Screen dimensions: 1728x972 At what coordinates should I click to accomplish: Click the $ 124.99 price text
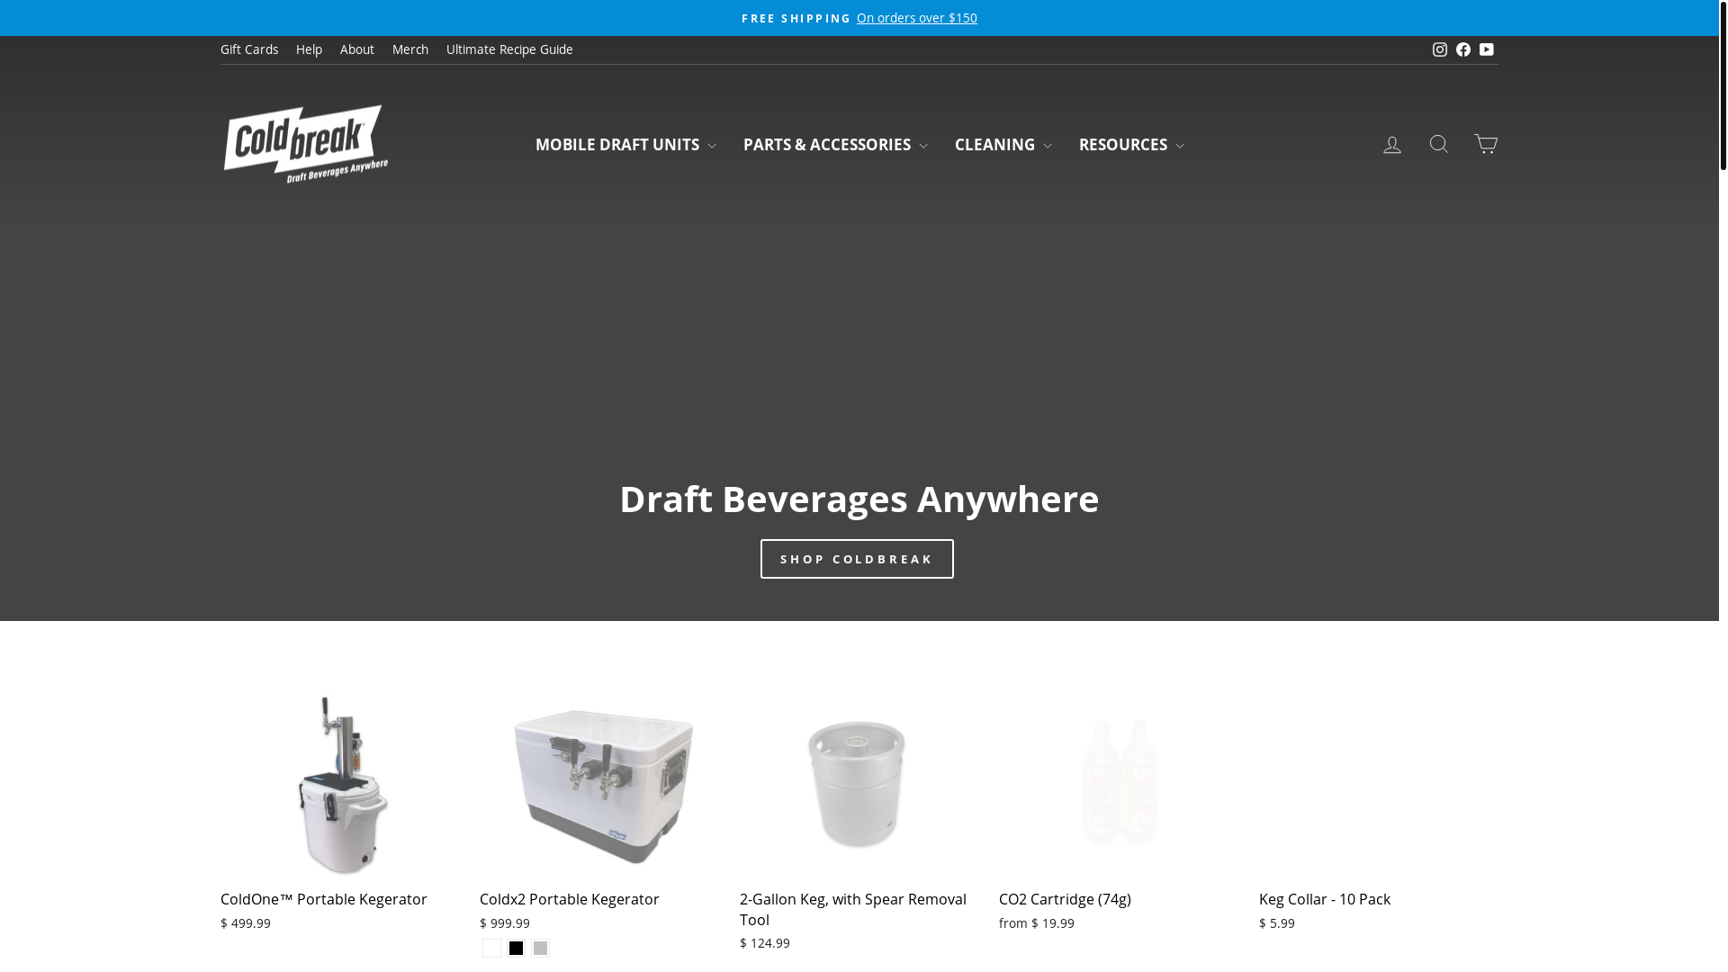765,943
